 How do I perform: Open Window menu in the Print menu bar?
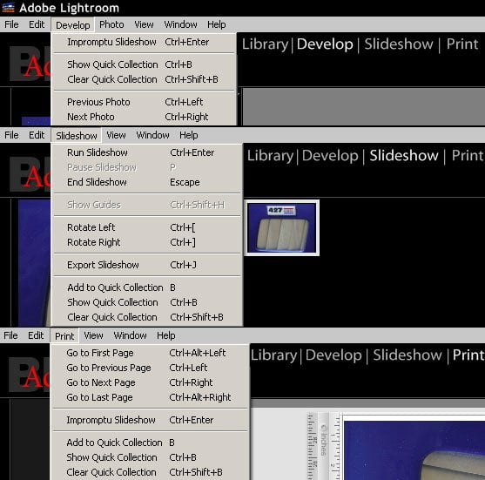[130, 335]
